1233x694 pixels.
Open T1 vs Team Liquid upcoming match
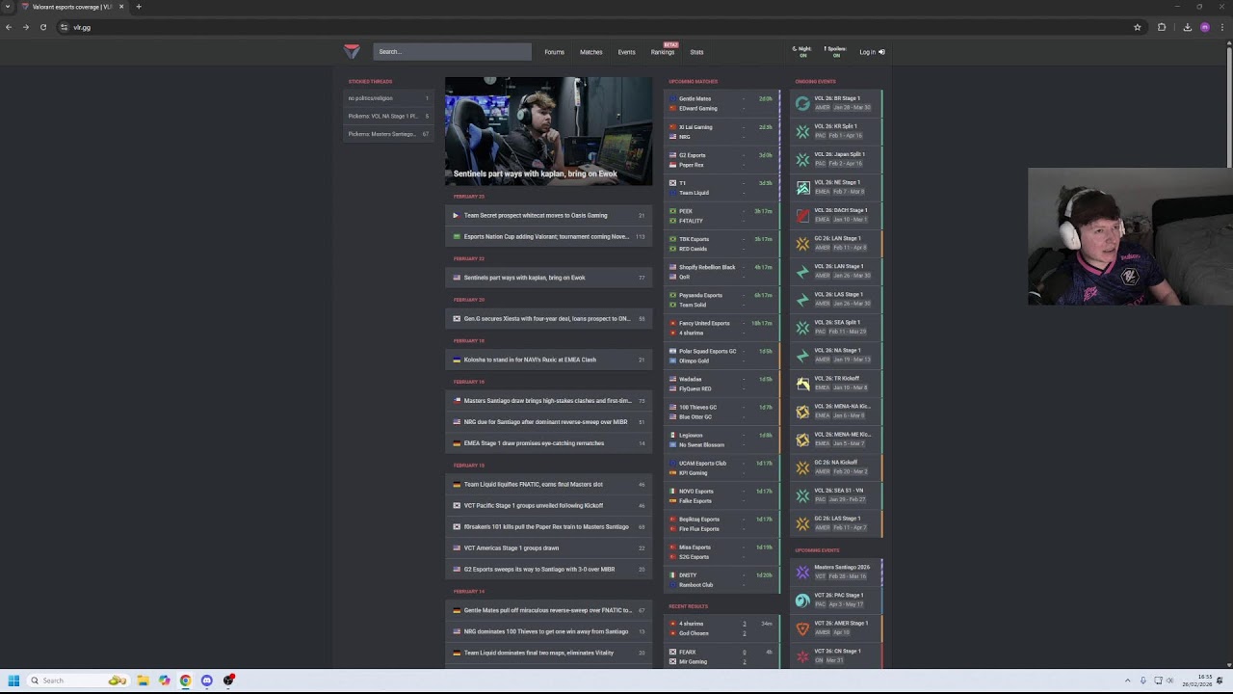click(723, 187)
